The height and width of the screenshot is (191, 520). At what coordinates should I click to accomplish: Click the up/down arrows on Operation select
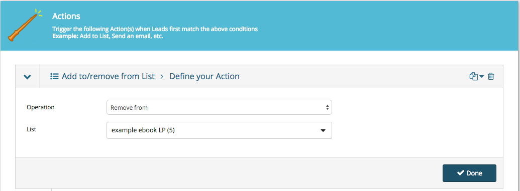pyautogui.click(x=327, y=107)
